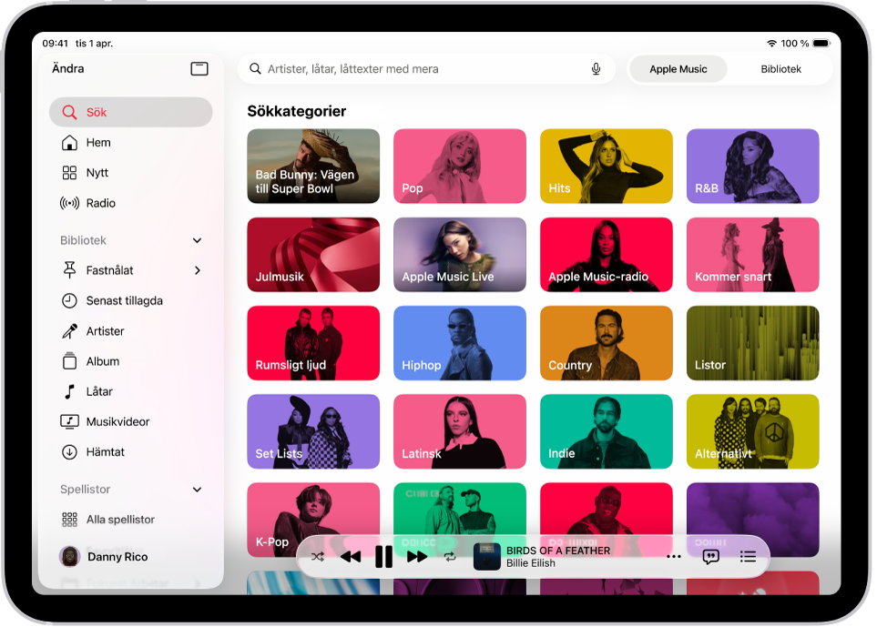
Task: Click the Senast tillagda clock icon
Action: (x=69, y=300)
